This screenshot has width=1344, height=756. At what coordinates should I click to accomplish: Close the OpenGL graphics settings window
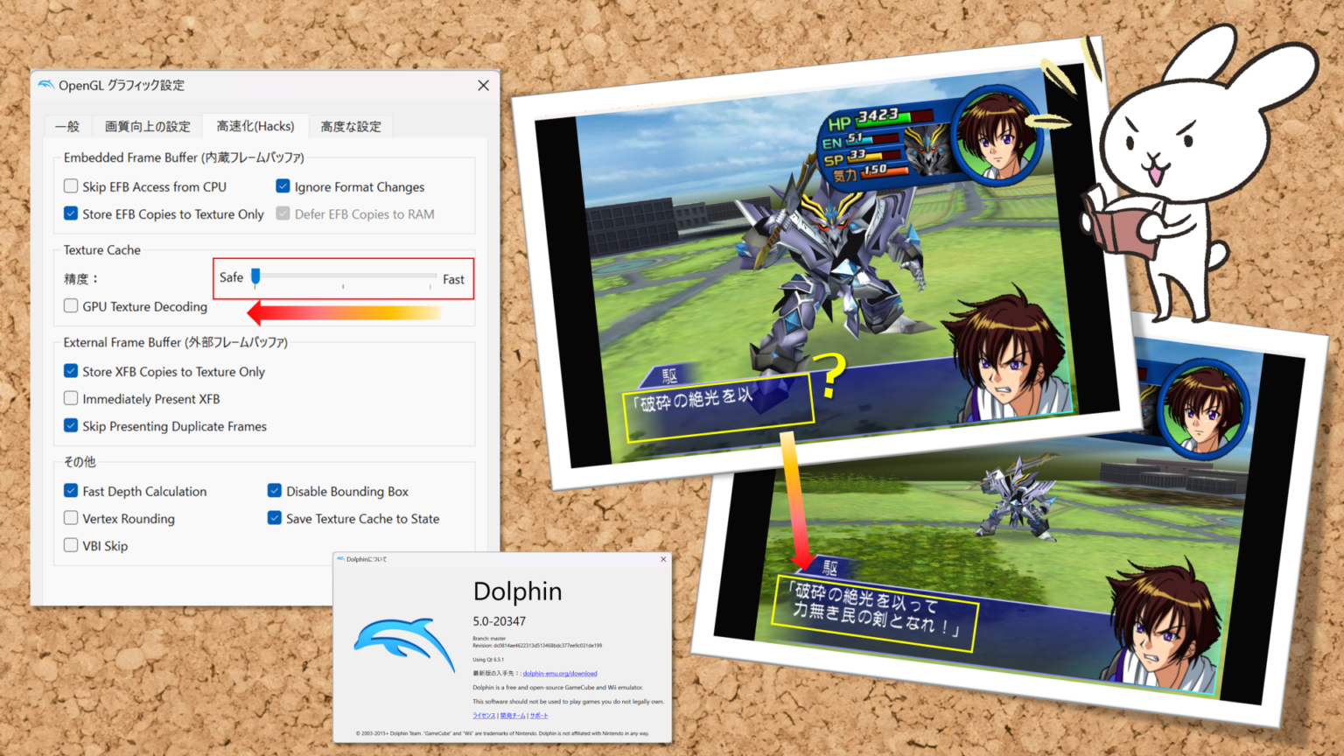click(483, 85)
